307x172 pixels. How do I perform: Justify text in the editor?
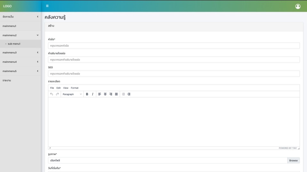click(116, 94)
